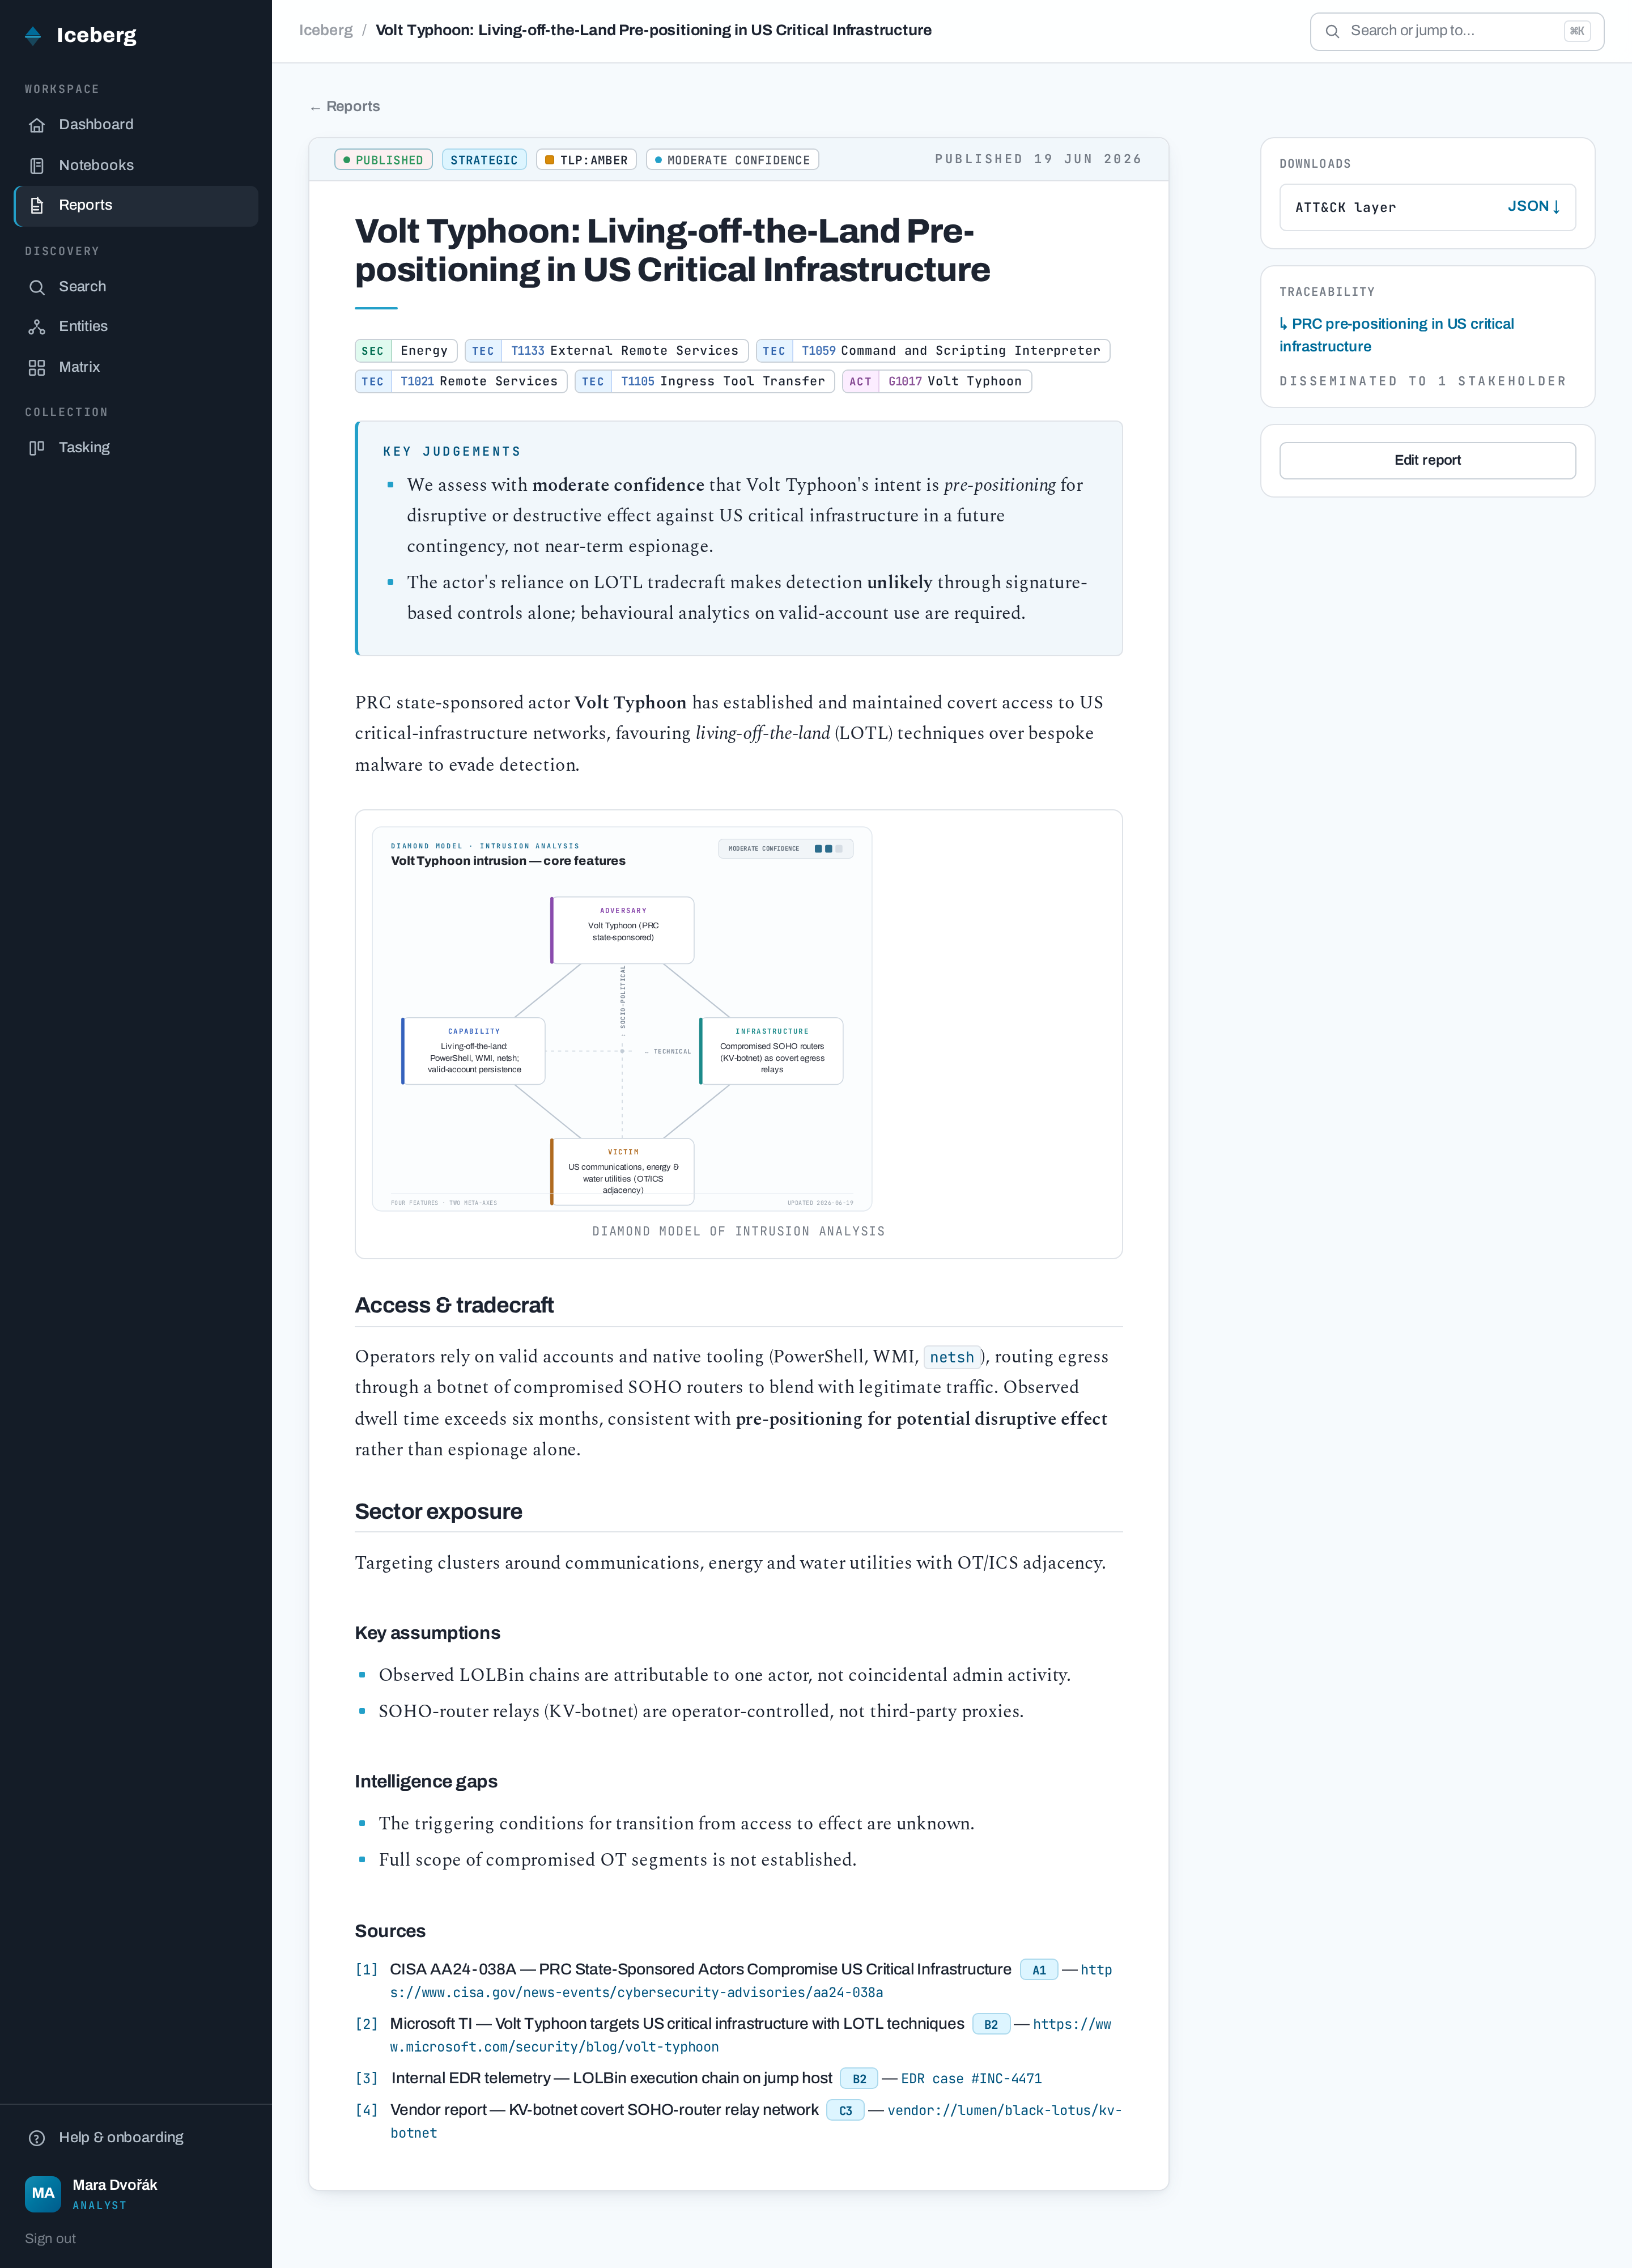This screenshot has height=2268, width=1632.
Task: Click the T1021 Remote Services tag
Action: pos(461,382)
